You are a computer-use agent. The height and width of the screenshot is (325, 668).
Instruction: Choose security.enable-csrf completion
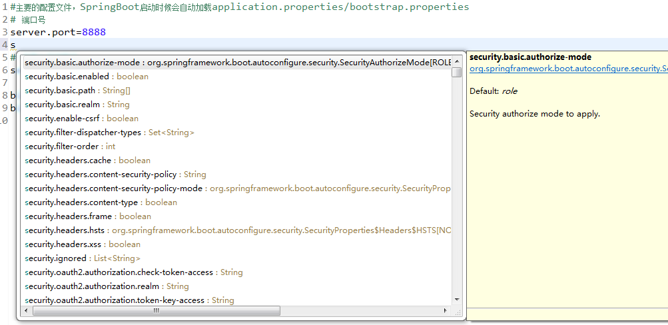[x=237, y=119]
